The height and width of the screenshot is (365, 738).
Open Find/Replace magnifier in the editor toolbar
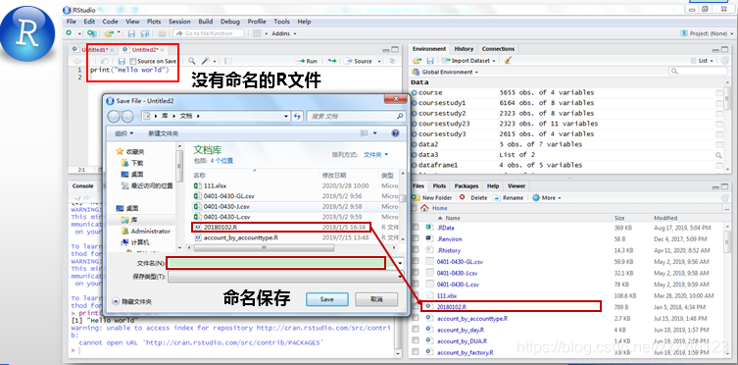click(x=191, y=61)
